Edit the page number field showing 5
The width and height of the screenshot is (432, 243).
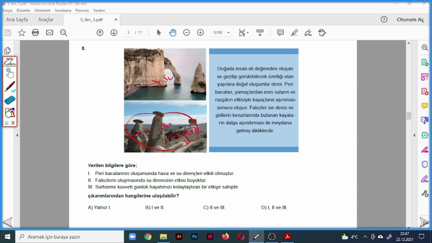(128, 33)
